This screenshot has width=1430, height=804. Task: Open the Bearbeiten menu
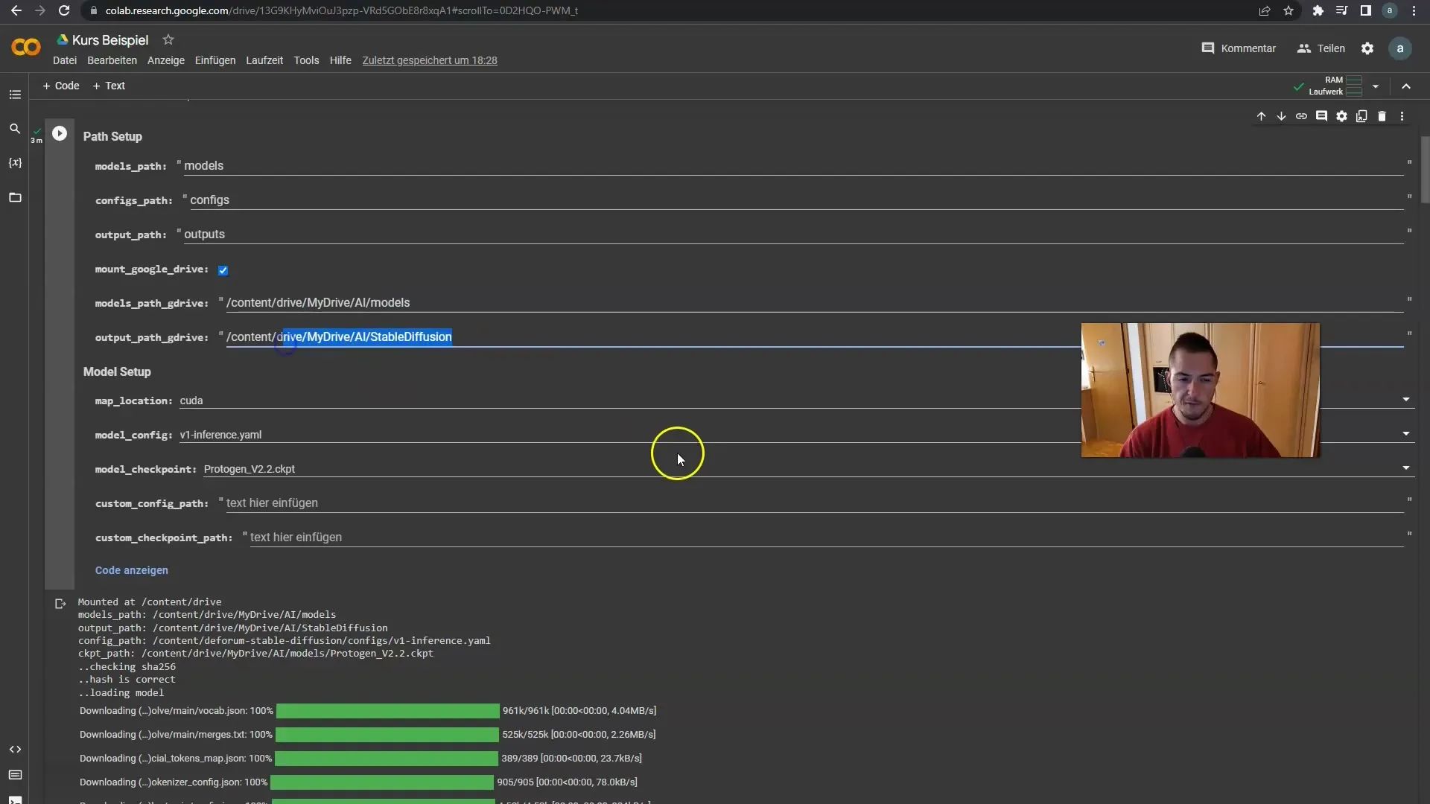pos(112,60)
